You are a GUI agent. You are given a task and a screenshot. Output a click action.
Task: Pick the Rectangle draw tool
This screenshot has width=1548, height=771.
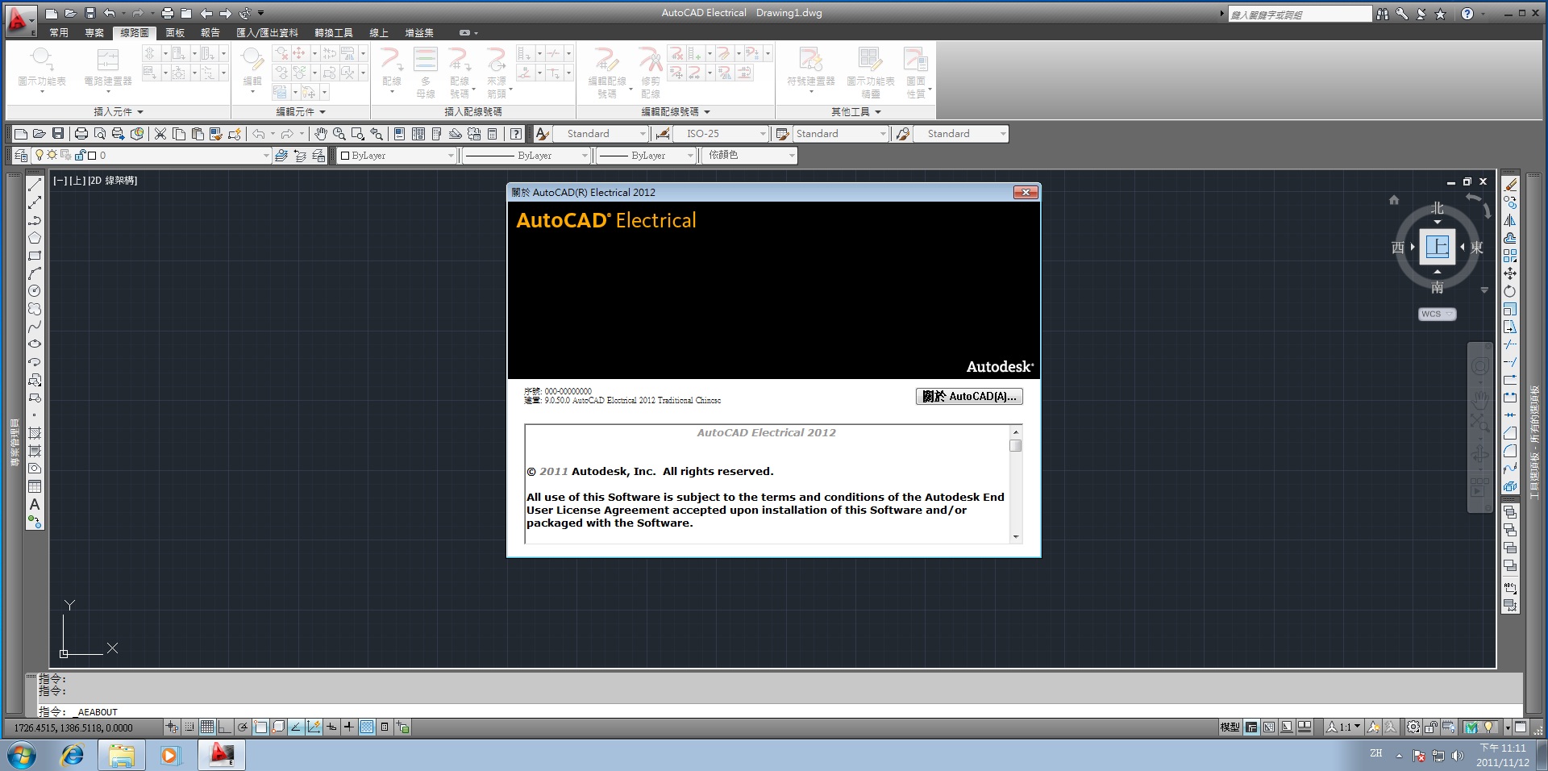[35, 256]
